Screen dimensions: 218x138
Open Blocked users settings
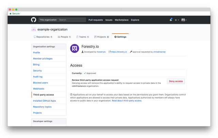tap(49, 83)
